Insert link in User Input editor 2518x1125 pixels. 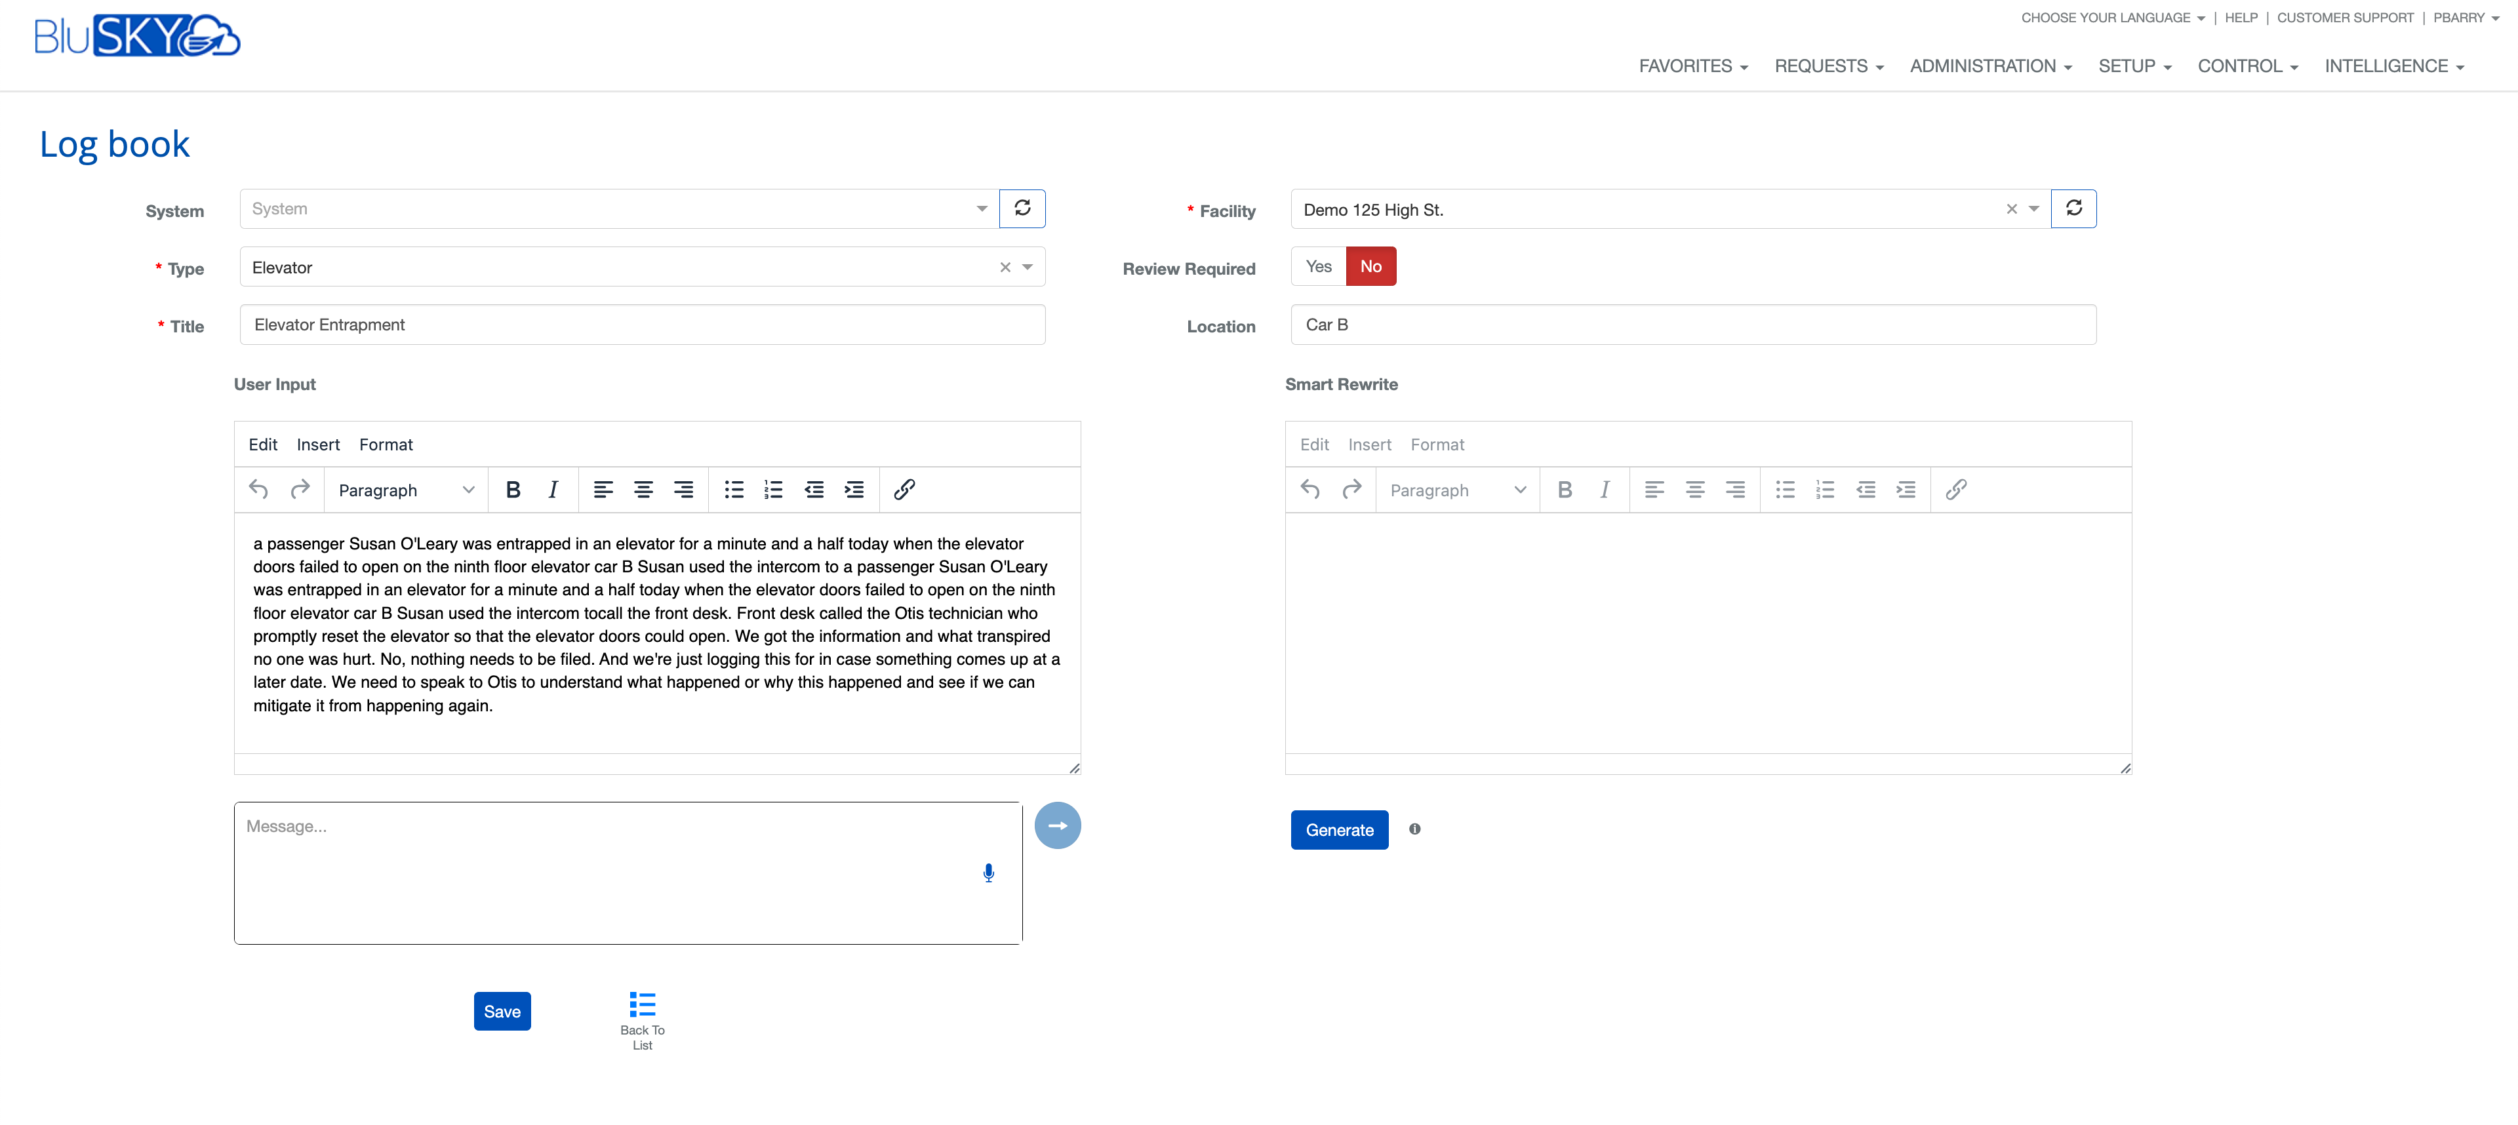point(904,490)
